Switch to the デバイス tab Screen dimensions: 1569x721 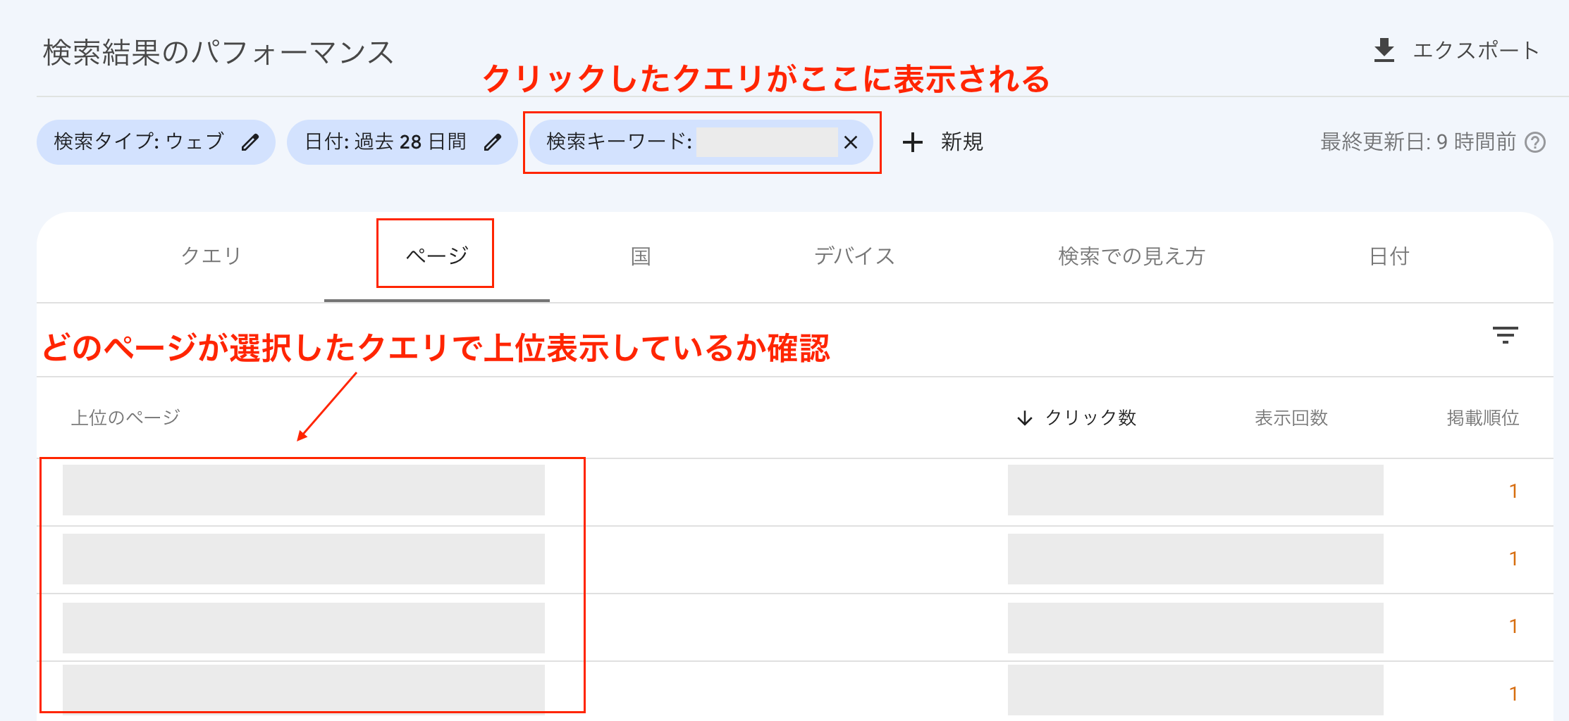tap(854, 256)
